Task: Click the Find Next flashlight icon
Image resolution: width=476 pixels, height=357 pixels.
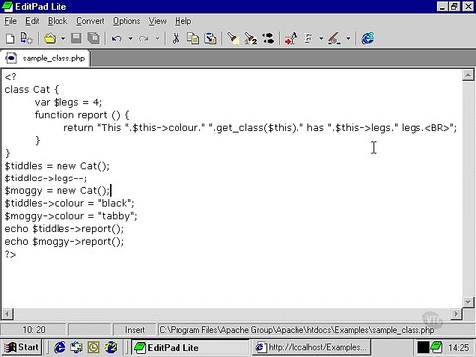Action: [x=251, y=39]
